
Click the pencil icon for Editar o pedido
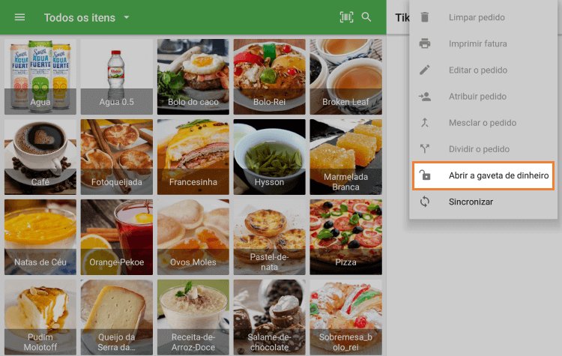click(x=425, y=70)
